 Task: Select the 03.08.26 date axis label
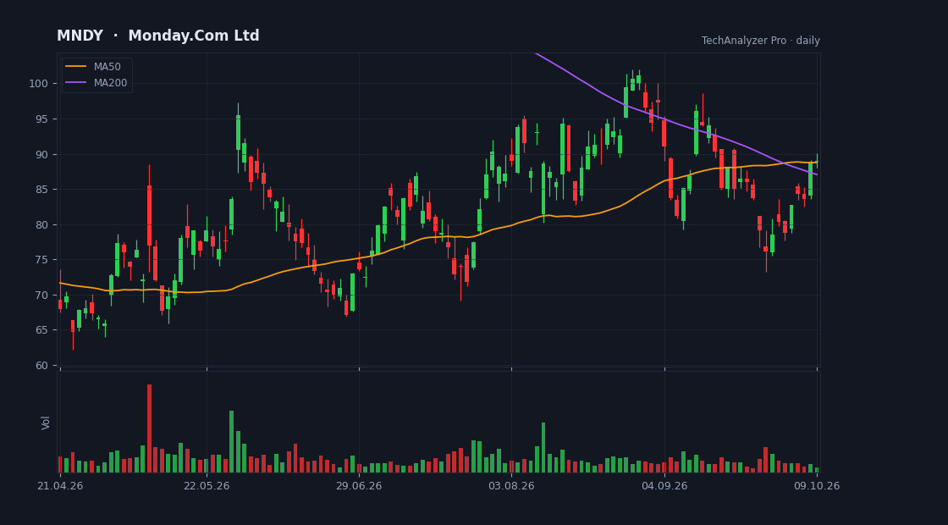[x=511, y=486]
